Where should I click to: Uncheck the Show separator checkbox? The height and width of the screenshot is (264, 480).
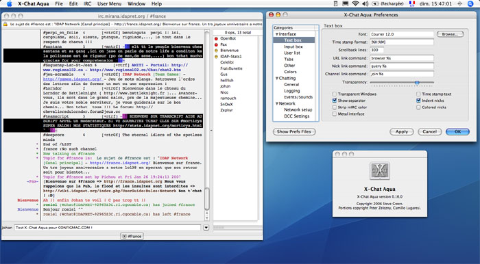click(x=335, y=101)
